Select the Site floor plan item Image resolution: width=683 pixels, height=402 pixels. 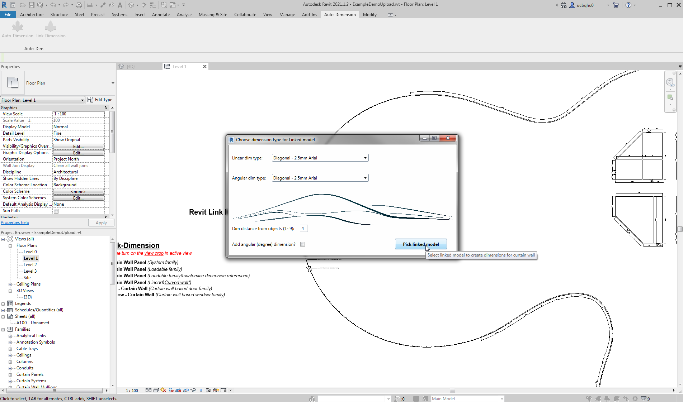pos(27,278)
